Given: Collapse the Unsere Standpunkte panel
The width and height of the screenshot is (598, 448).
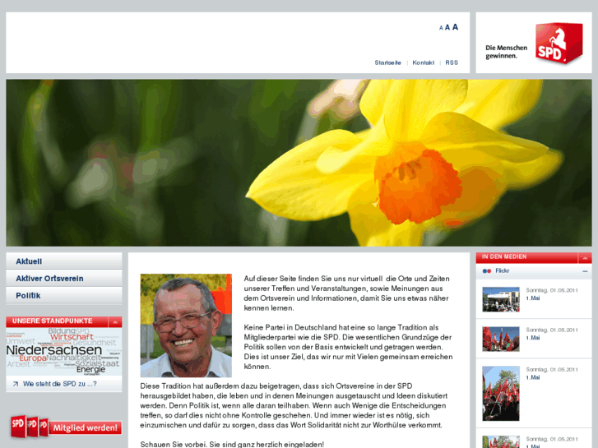Looking at the screenshot, I should pos(115,322).
